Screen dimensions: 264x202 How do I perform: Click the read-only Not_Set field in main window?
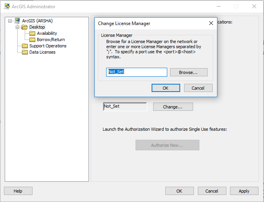point(125,106)
